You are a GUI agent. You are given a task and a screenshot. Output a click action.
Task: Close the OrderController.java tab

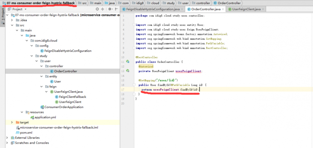(223, 9)
